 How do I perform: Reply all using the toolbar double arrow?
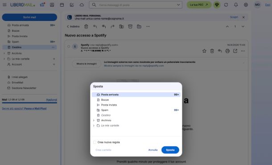click(x=104, y=27)
